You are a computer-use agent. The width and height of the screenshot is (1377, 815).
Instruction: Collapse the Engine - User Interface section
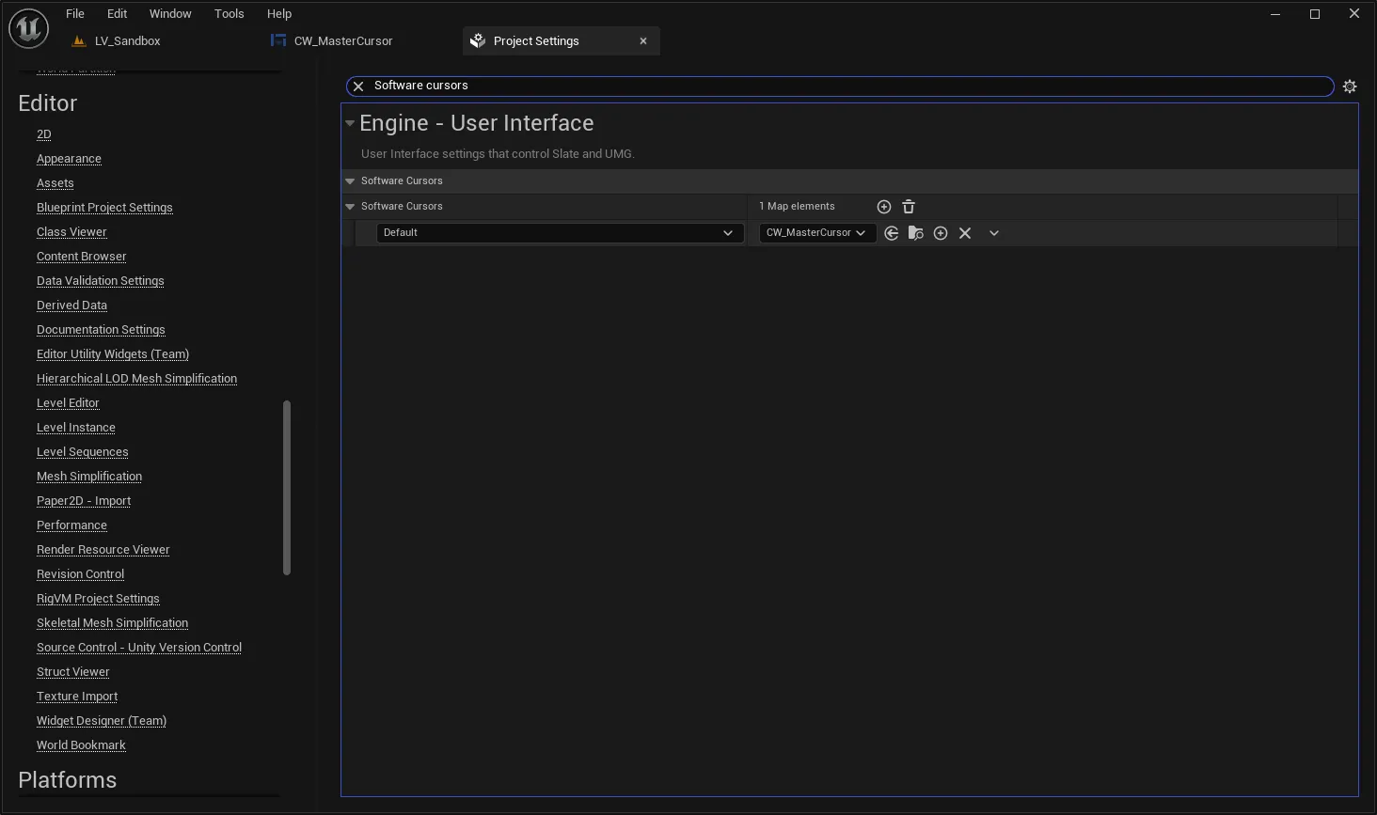(x=350, y=123)
